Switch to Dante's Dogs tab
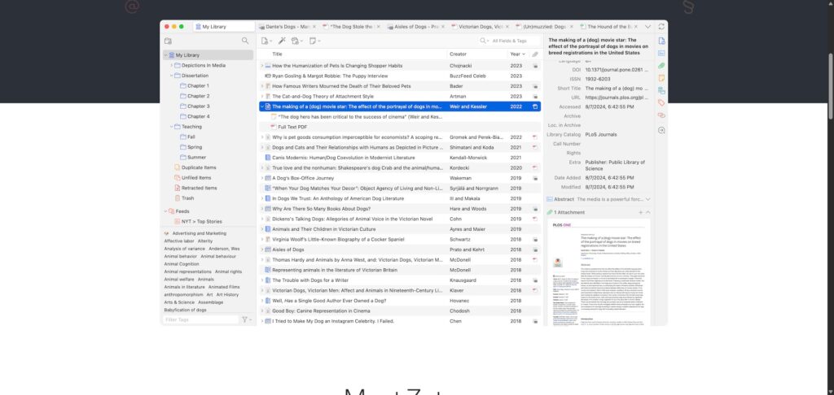 (287, 27)
